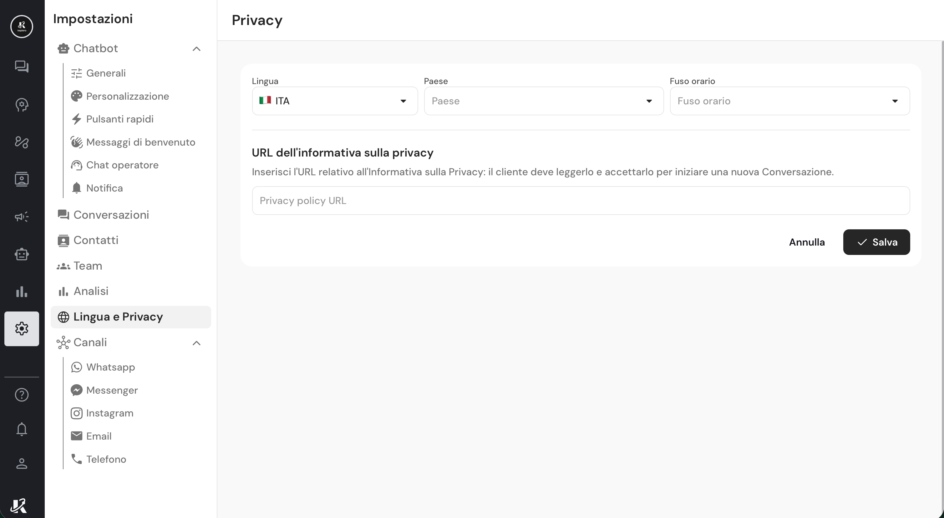Viewport: 944px width, 518px height.
Task: Click Annulla to cancel changes
Action: 807,242
